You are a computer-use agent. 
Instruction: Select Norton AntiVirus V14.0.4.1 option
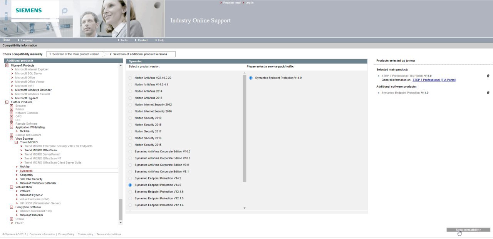click(x=130, y=84)
